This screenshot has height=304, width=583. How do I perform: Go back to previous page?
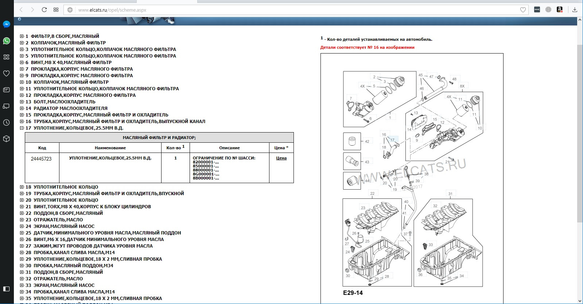pyautogui.click(x=21, y=10)
